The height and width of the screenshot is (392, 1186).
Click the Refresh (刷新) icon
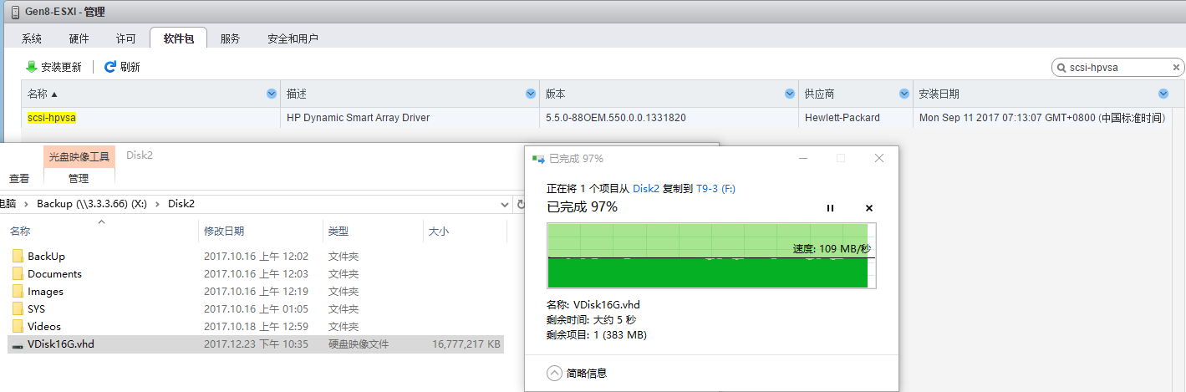pos(109,67)
